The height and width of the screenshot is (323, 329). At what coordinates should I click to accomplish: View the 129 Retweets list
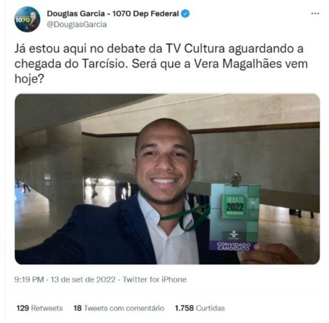[x=40, y=308]
